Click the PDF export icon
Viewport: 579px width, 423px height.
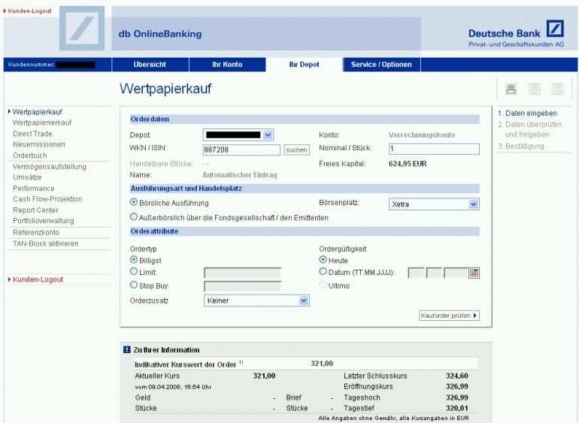coord(535,89)
